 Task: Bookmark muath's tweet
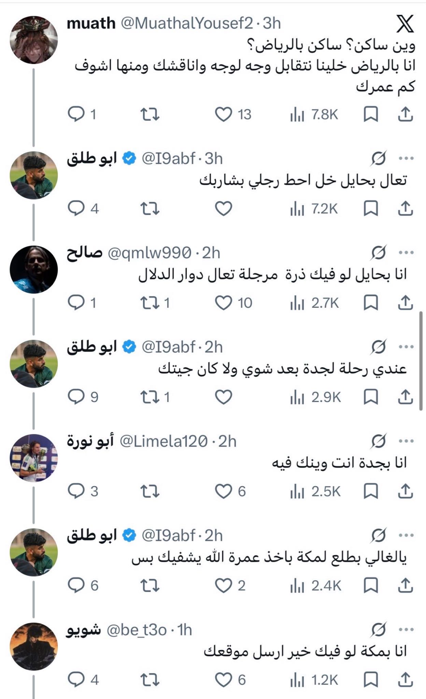[371, 114]
